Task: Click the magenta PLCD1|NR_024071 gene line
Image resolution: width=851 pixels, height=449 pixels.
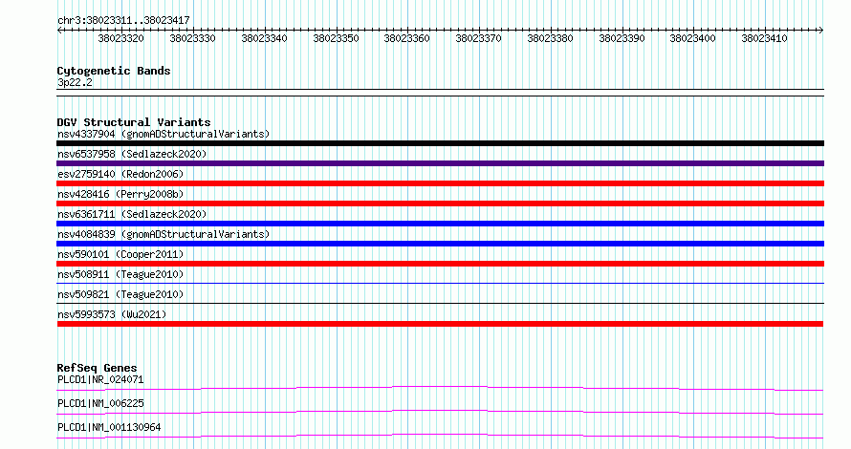Action: point(440,388)
